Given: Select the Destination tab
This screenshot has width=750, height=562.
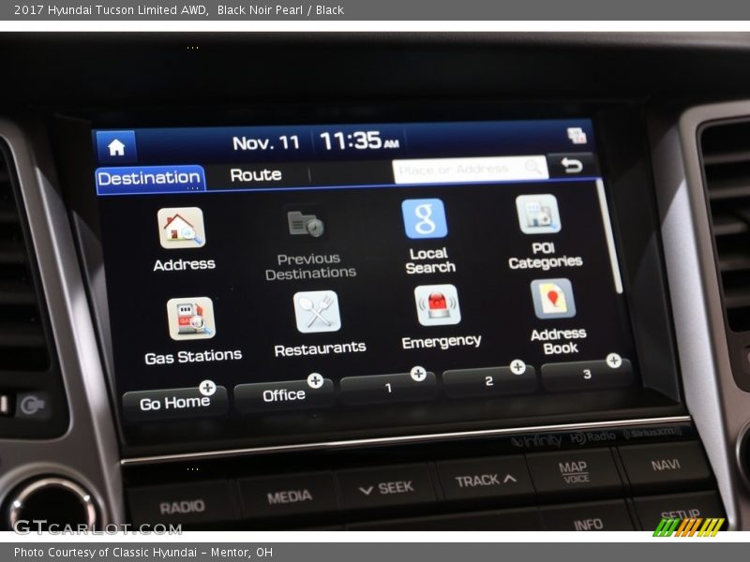Looking at the screenshot, I should (x=150, y=179).
